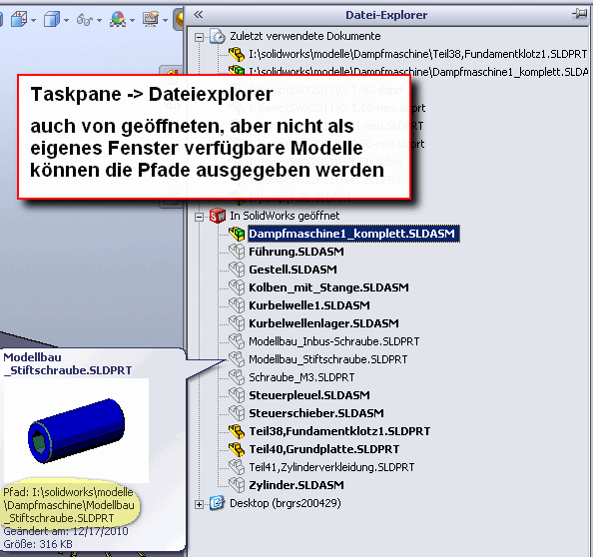Click the Modellbau_Stiftschraube.SLDPRT part icon
593x557 pixels.
point(238,359)
